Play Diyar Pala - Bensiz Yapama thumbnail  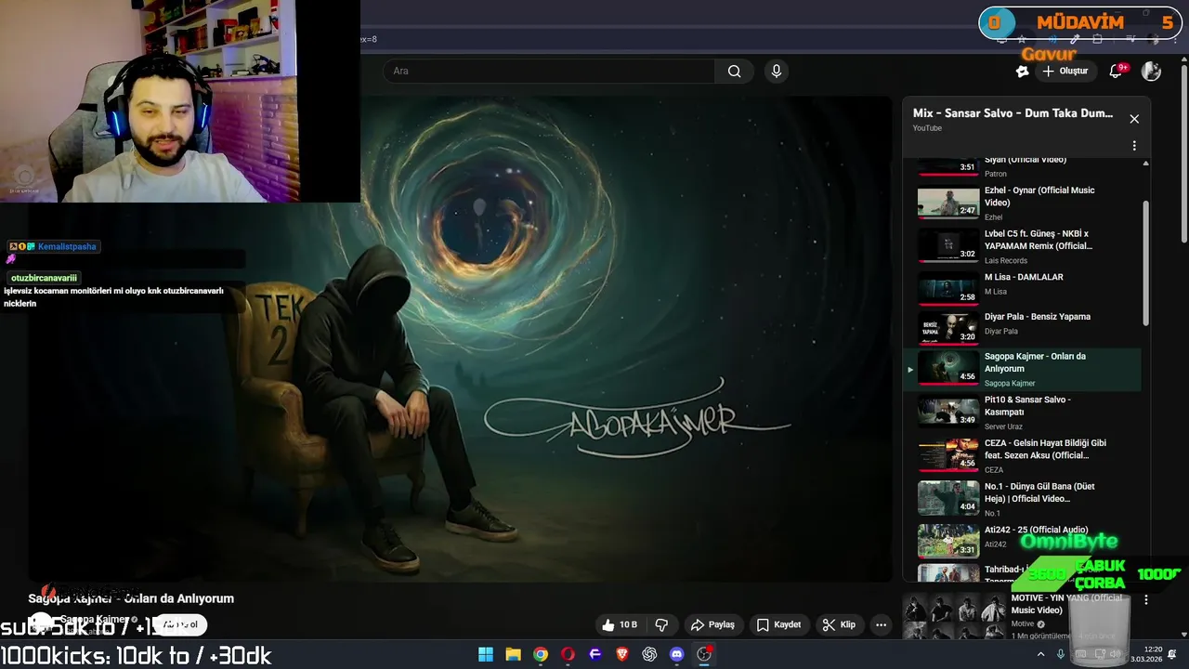(948, 327)
